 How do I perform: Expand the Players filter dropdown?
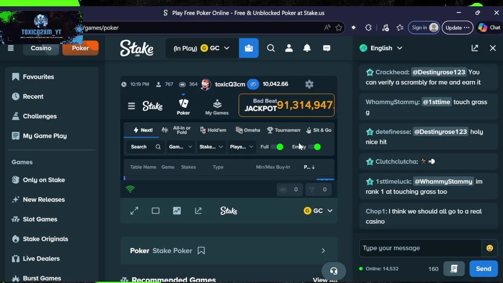click(241, 147)
